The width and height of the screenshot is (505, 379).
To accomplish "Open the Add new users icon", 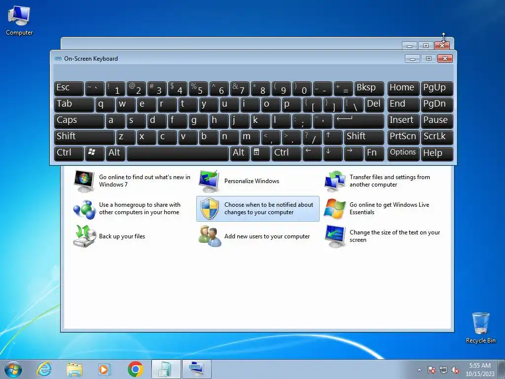I will pos(210,236).
